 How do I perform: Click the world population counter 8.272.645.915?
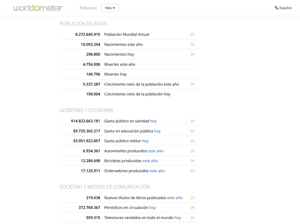click(88, 34)
